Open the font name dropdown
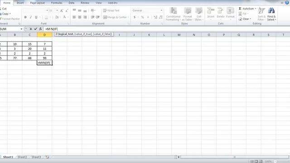The image size is (290, 163). (x=47, y=10)
